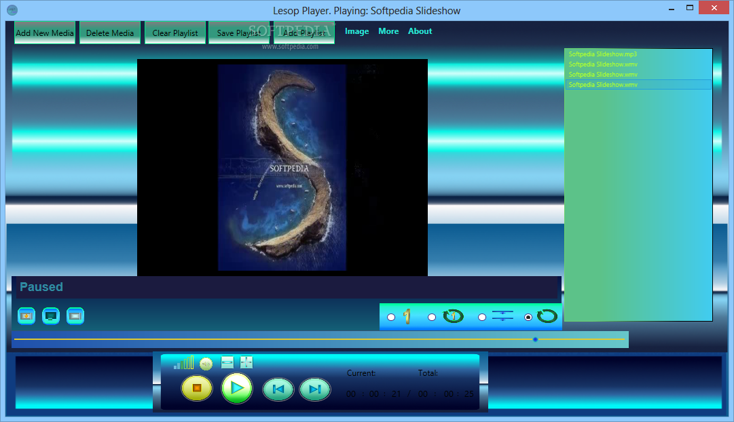Click Add New Media button
Viewport: 734px width, 422px height.
pos(44,33)
